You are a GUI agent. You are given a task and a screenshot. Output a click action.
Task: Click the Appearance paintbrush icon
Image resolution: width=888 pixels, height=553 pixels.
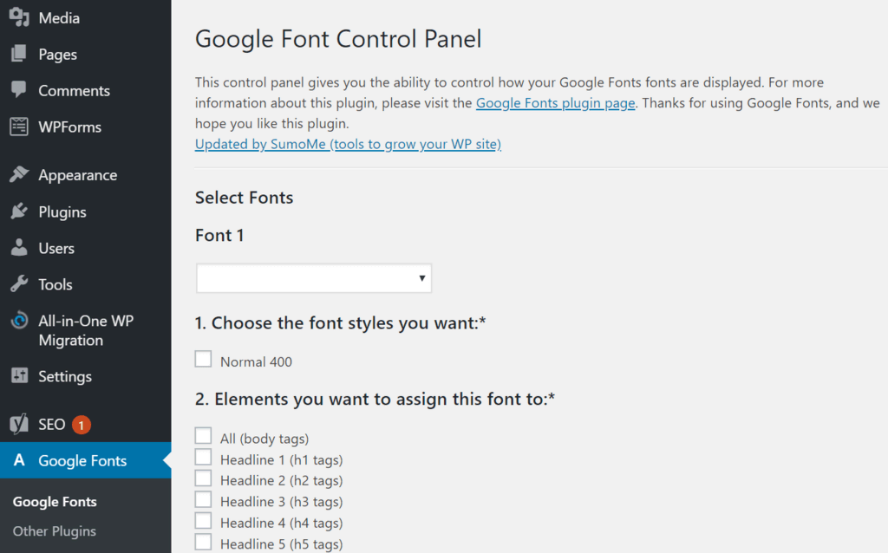point(19,174)
